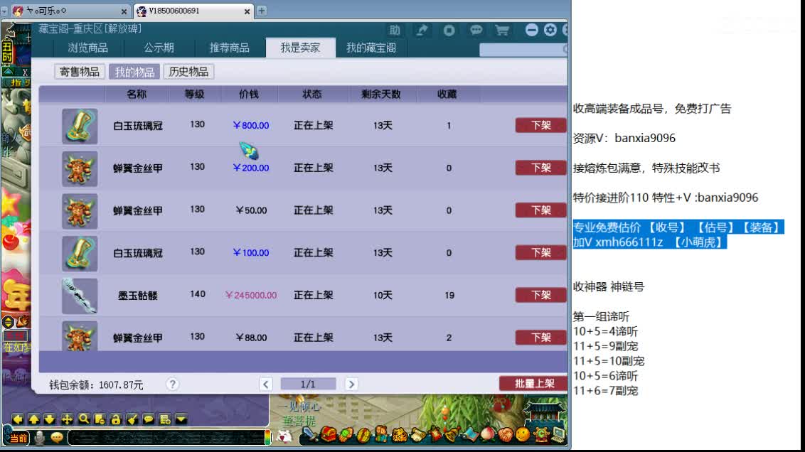The image size is (805, 452).
Task: Click the round stop-square icon in header
Action: click(449, 31)
